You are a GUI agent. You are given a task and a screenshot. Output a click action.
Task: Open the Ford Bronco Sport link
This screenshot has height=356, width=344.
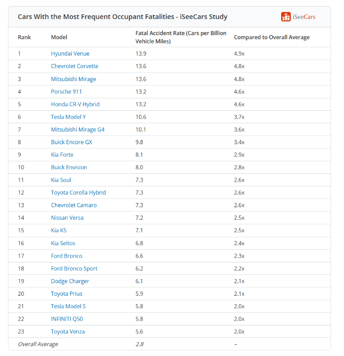(x=74, y=268)
